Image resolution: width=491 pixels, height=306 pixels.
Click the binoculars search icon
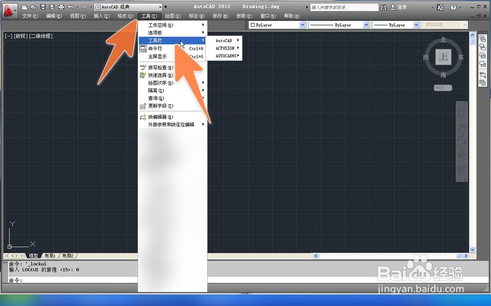coord(383,7)
